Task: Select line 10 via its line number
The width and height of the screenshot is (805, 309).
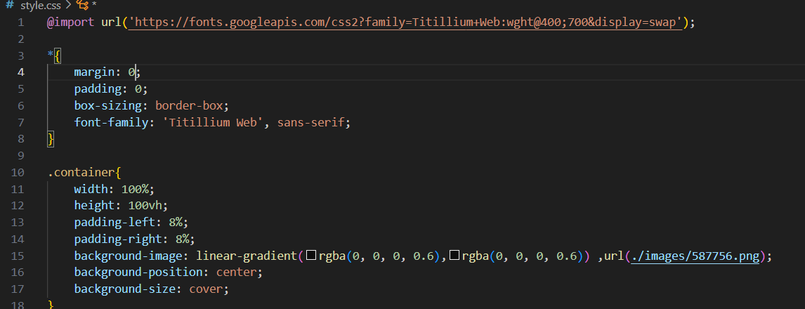Action: click(x=18, y=172)
